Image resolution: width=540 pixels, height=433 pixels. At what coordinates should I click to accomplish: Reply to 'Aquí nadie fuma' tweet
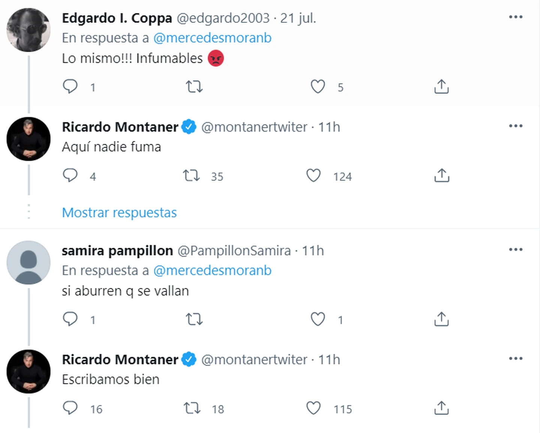pos(70,175)
